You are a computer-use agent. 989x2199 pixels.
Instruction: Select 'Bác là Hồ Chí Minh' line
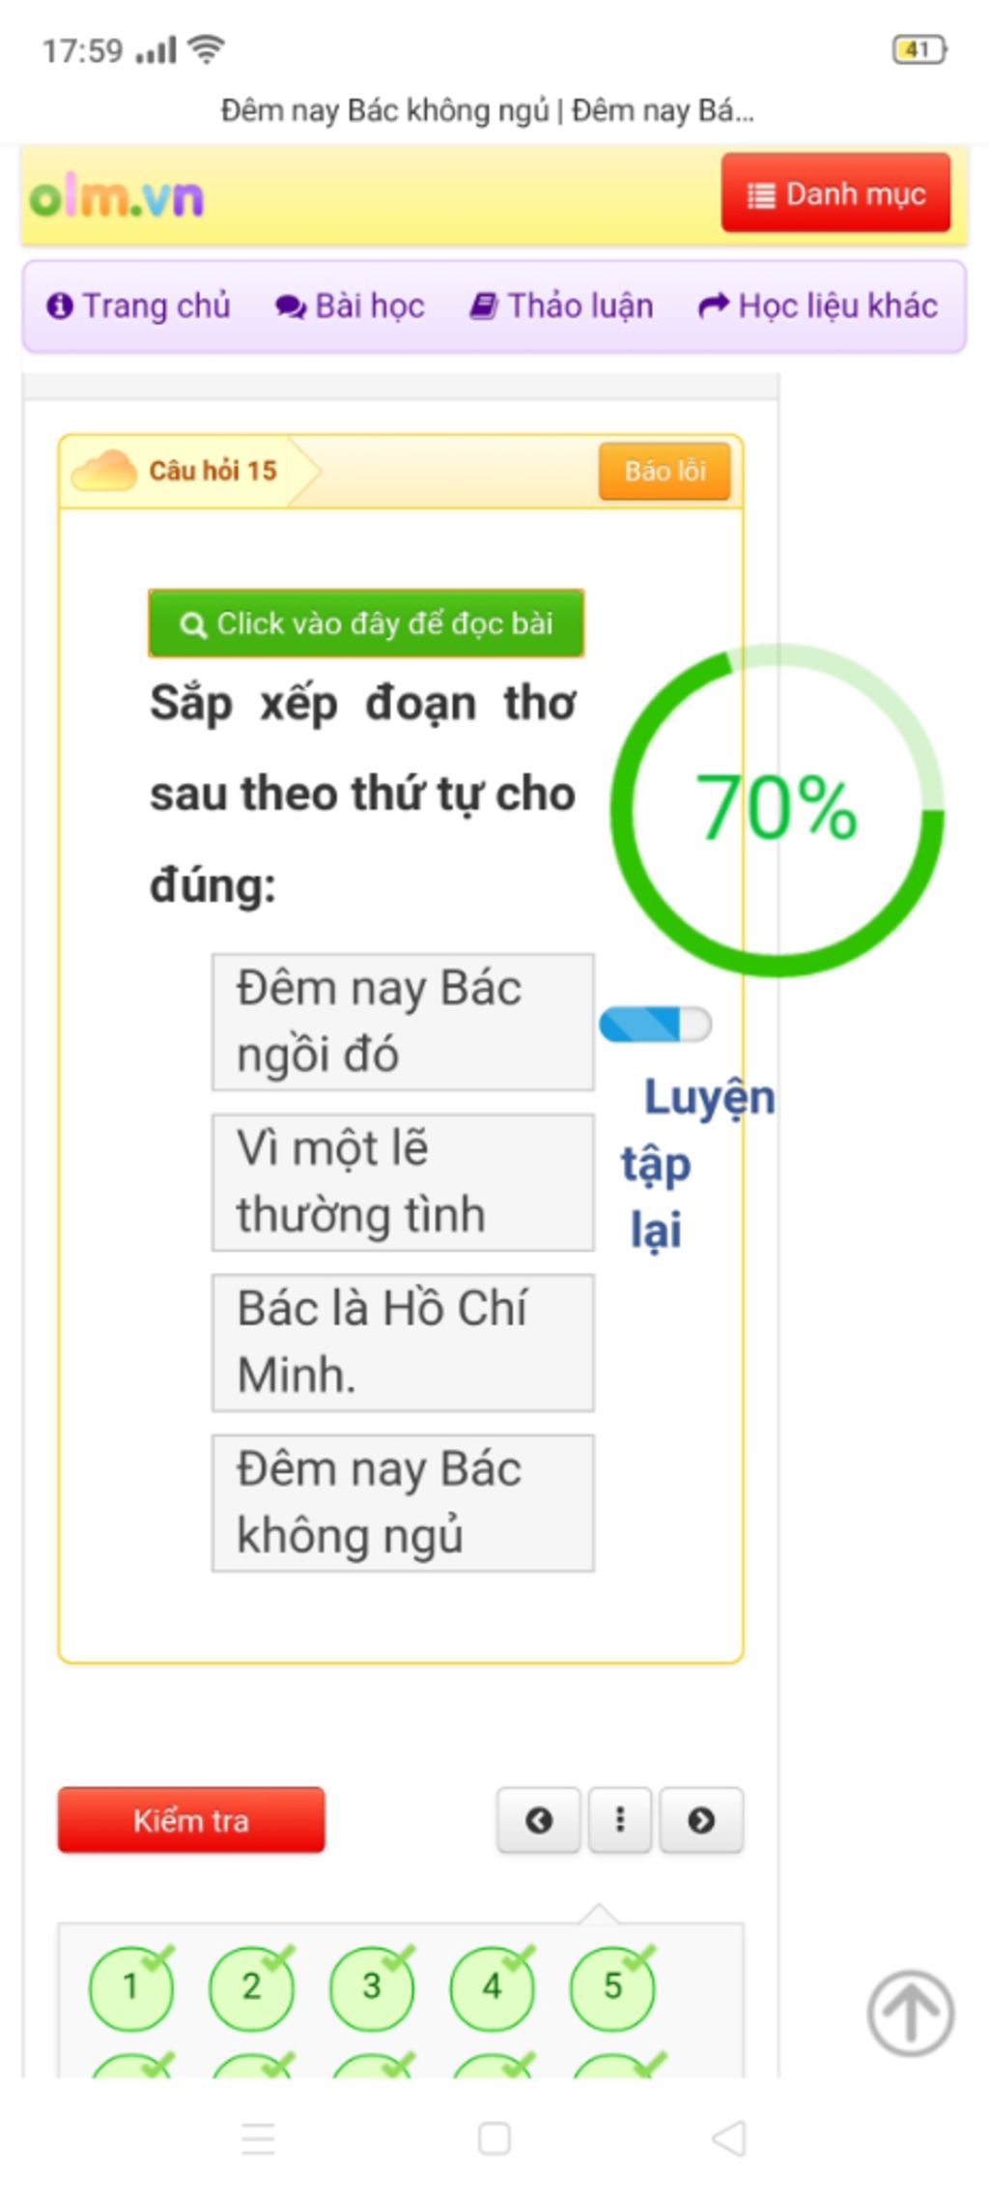point(403,1343)
